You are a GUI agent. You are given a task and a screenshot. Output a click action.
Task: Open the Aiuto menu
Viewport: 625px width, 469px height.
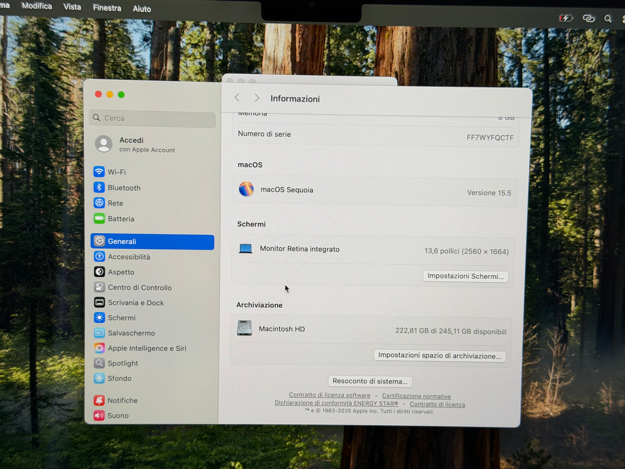coord(142,9)
